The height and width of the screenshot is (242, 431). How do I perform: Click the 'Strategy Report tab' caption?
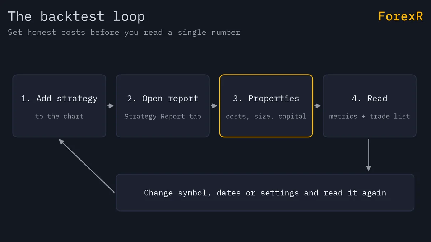tap(163, 116)
